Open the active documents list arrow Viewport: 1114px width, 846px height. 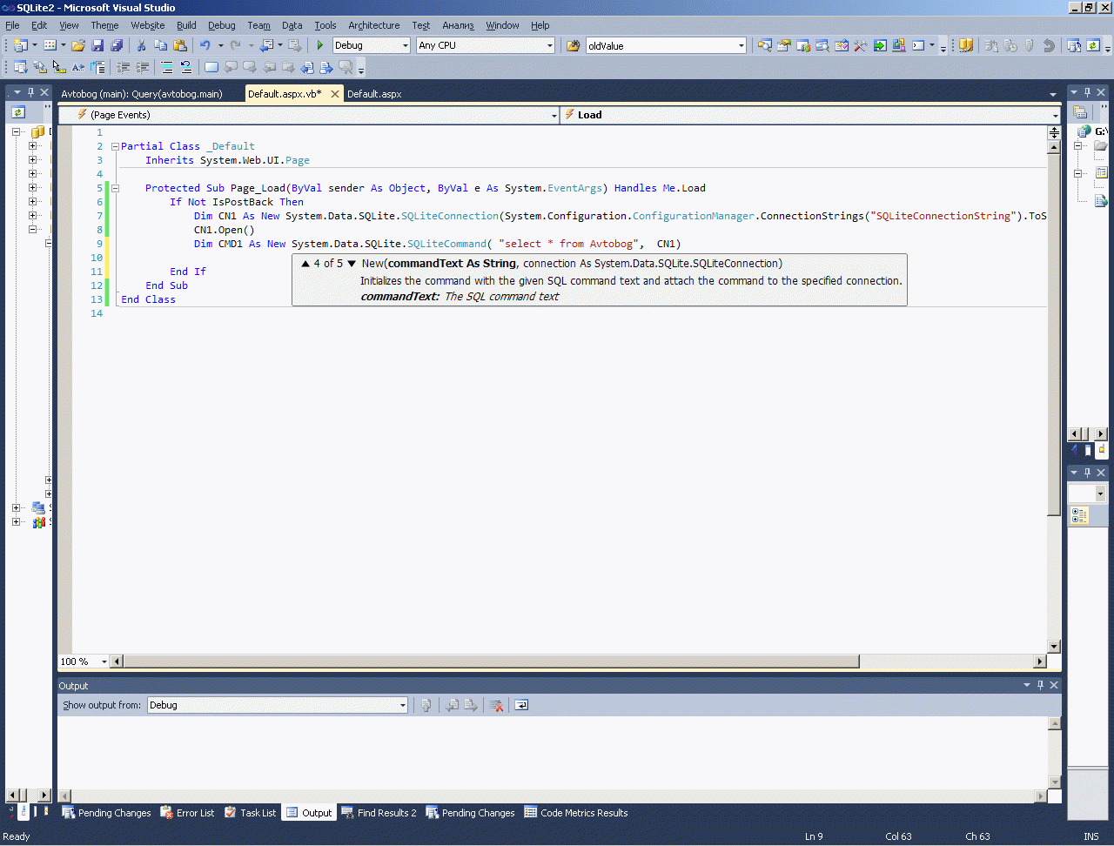coord(1053,94)
